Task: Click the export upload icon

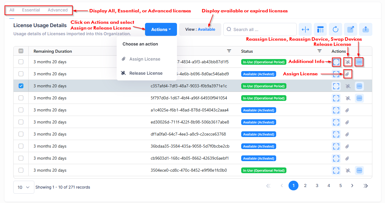Action: [x=365, y=30]
